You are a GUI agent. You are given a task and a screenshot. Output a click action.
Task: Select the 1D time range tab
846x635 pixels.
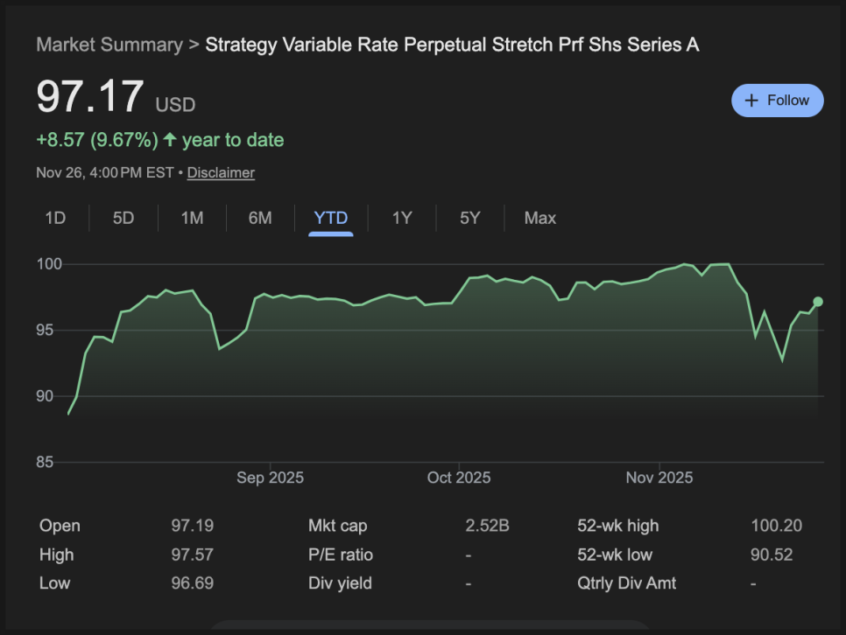click(55, 218)
